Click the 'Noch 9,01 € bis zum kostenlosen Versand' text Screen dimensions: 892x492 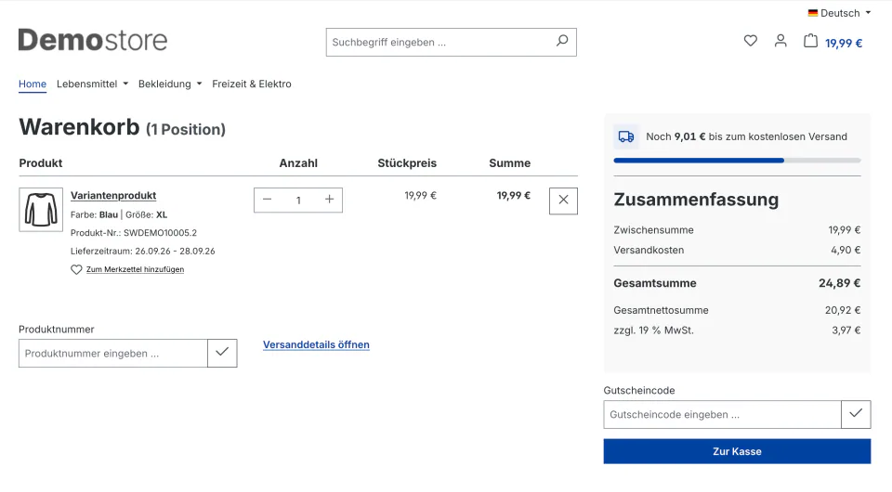(x=746, y=136)
